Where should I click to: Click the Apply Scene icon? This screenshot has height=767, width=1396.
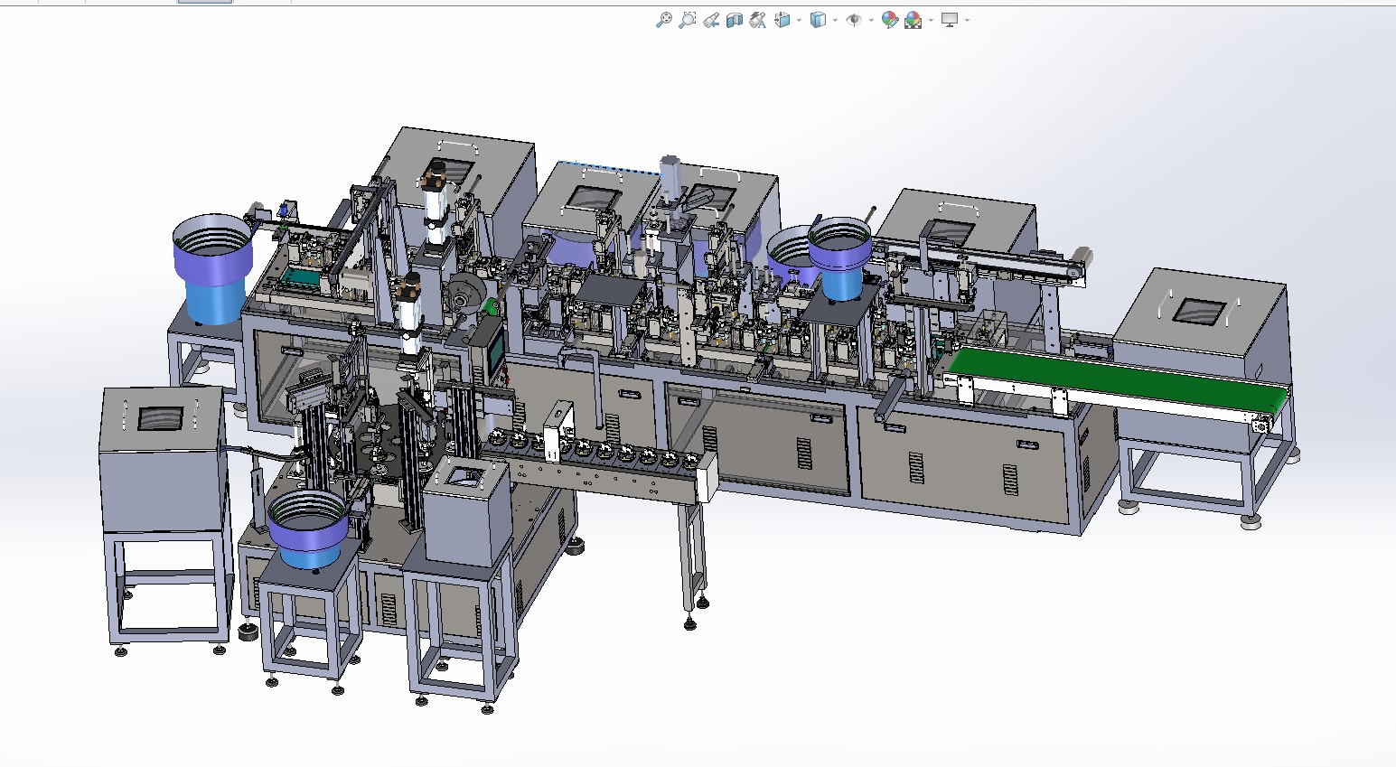coord(913,20)
